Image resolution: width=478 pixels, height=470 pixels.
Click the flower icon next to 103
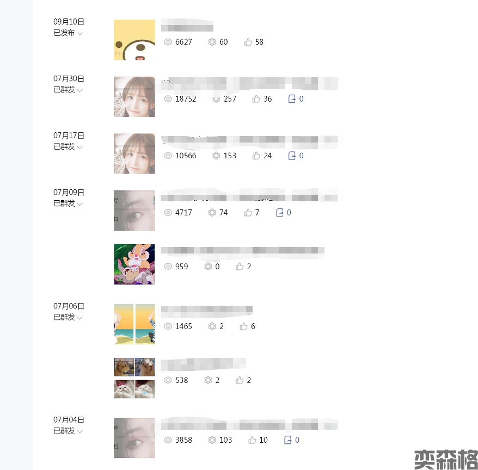pos(212,440)
